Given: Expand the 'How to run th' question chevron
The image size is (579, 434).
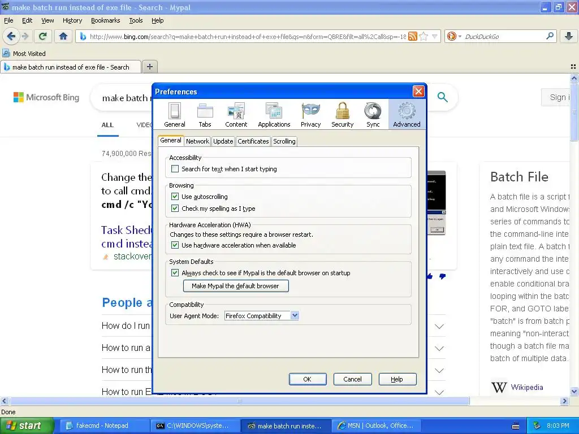Looking at the screenshot, I should [439, 371].
